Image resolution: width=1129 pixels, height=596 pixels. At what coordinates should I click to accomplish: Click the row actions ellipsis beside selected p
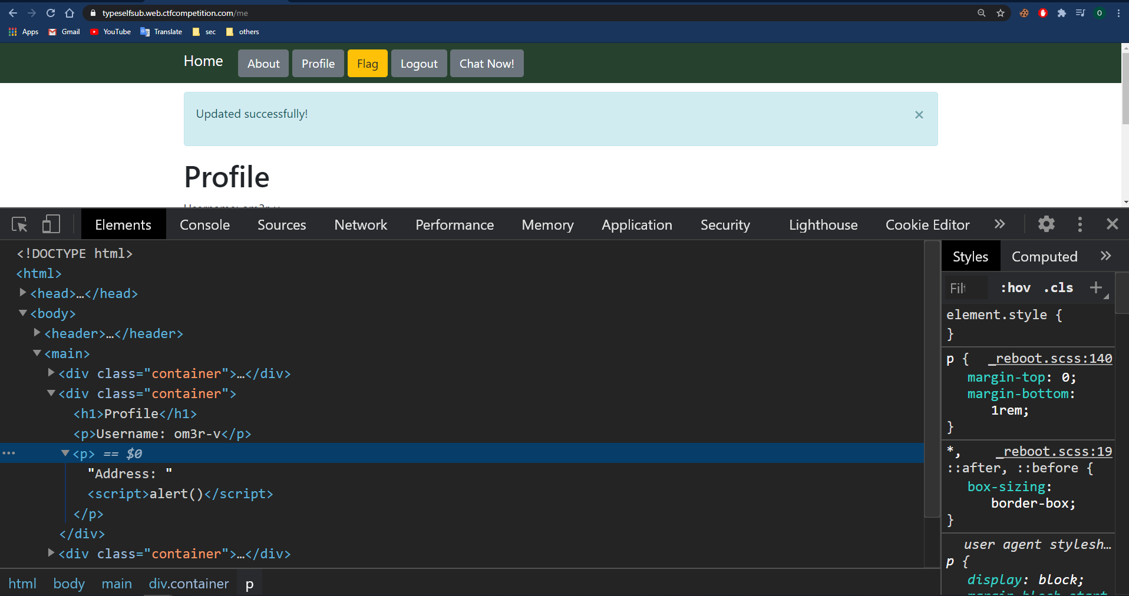point(9,453)
